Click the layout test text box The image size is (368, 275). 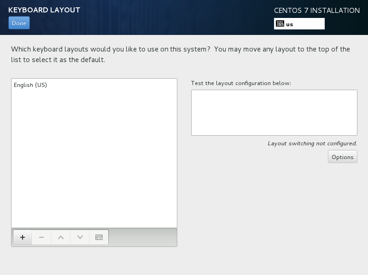tap(274, 113)
